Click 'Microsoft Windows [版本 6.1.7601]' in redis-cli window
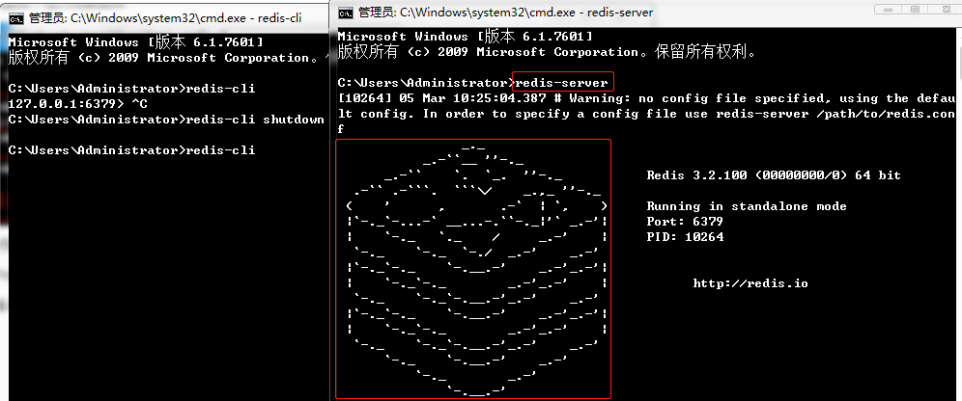The image size is (962, 401). tap(135, 42)
